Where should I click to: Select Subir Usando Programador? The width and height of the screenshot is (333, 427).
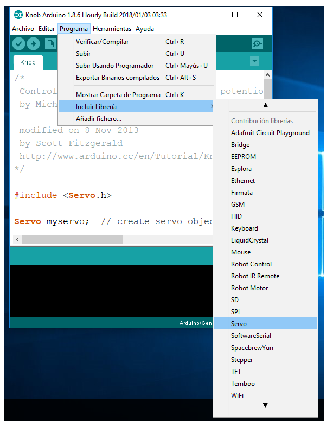137,66
